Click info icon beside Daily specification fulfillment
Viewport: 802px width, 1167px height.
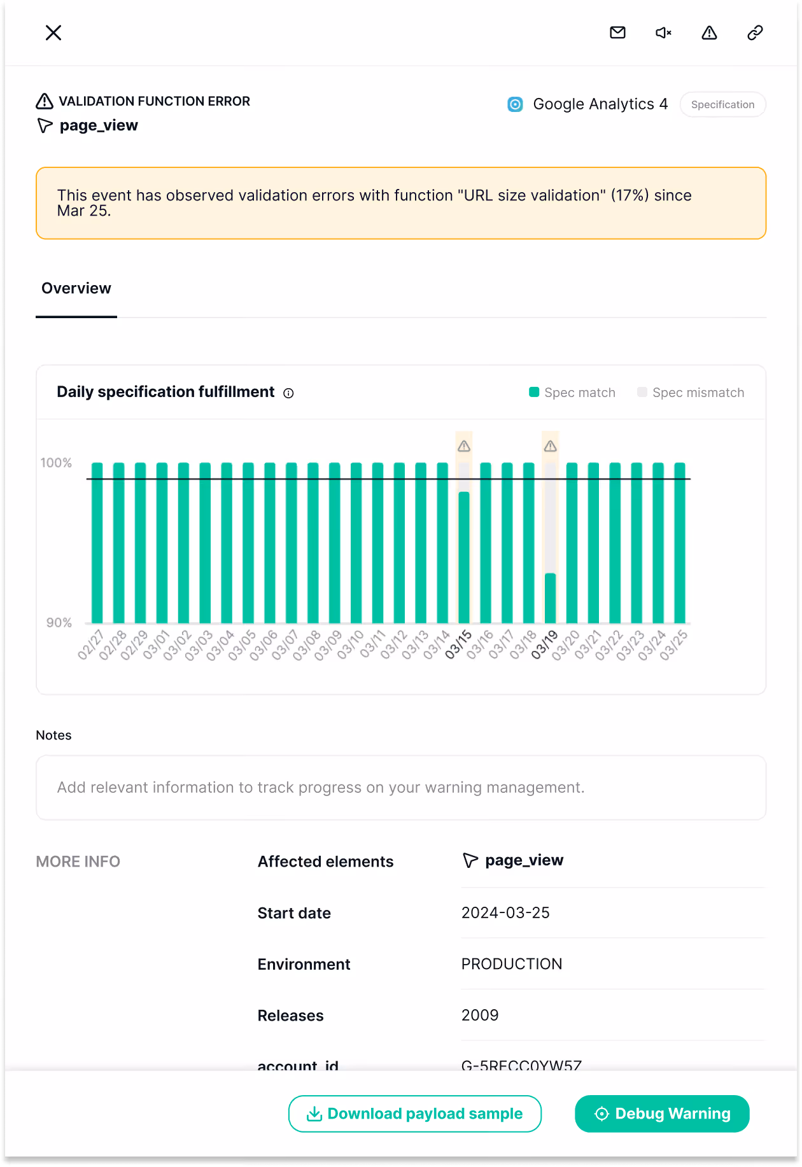coord(288,393)
